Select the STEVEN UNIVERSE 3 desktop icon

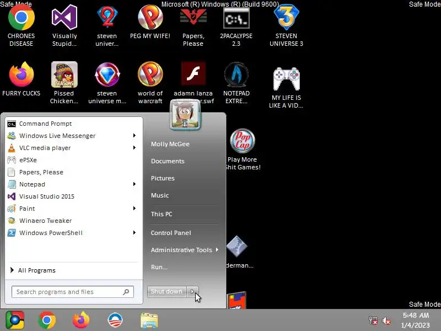[x=286, y=25]
